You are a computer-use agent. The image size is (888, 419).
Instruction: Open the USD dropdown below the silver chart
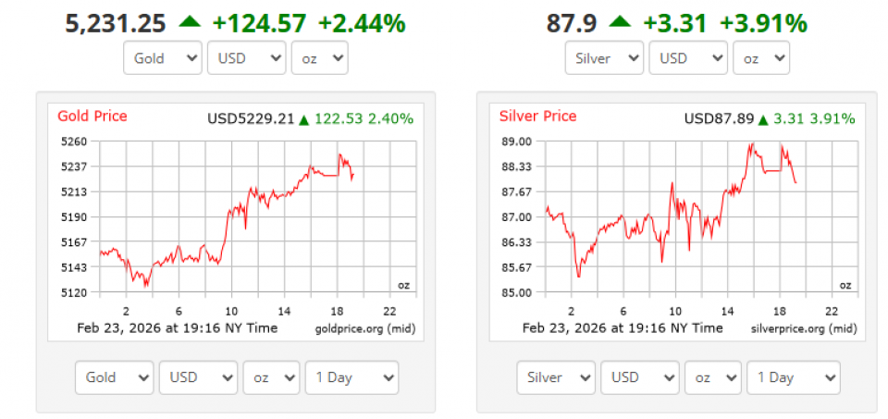click(639, 377)
